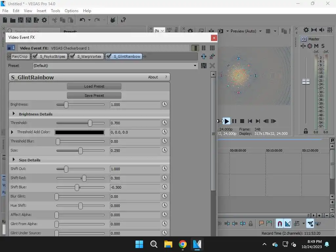Click the ? help in S_GlintRainbow header
Screen dimensions: 336x252
166,77
